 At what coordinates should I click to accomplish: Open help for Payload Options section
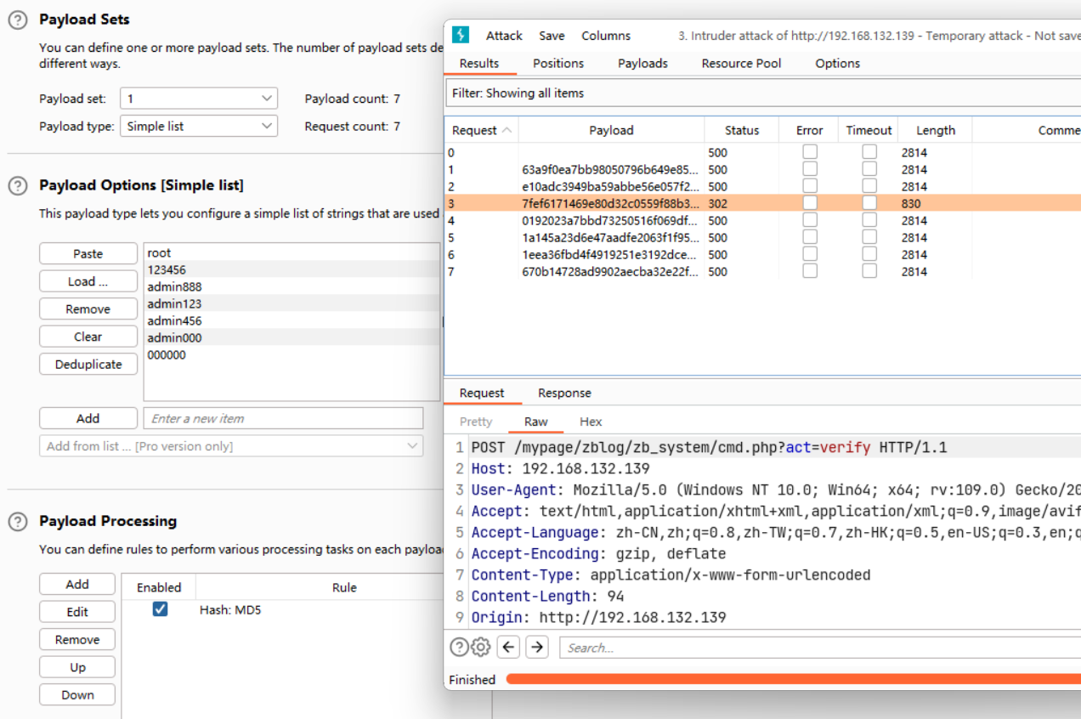(x=18, y=186)
